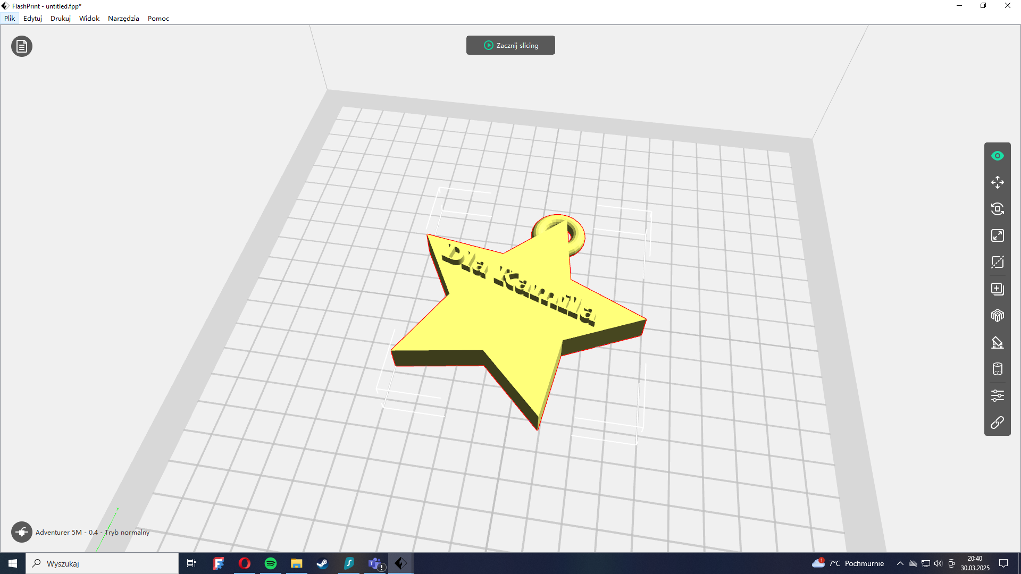
Task: Open the Drukuj menu
Action: coord(61,18)
